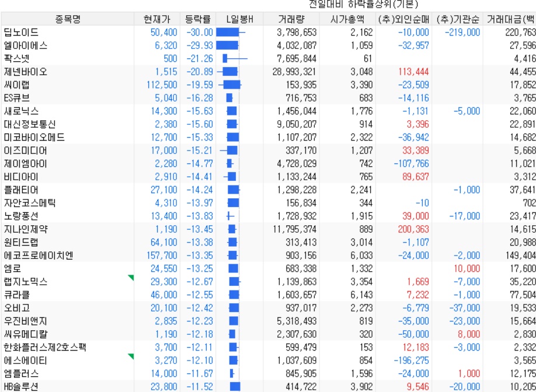The height and width of the screenshot is (392, 536).
Task: Click the green memo marker on 랩지노믹스 row
Action: (x=131, y=277)
